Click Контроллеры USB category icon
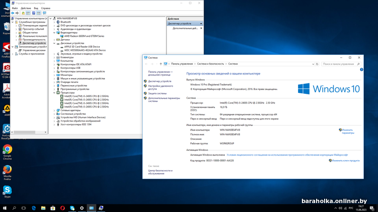 coord(58,68)
